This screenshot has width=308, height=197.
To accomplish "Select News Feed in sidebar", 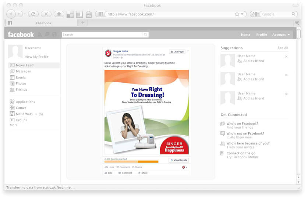I will pos(34,65).
